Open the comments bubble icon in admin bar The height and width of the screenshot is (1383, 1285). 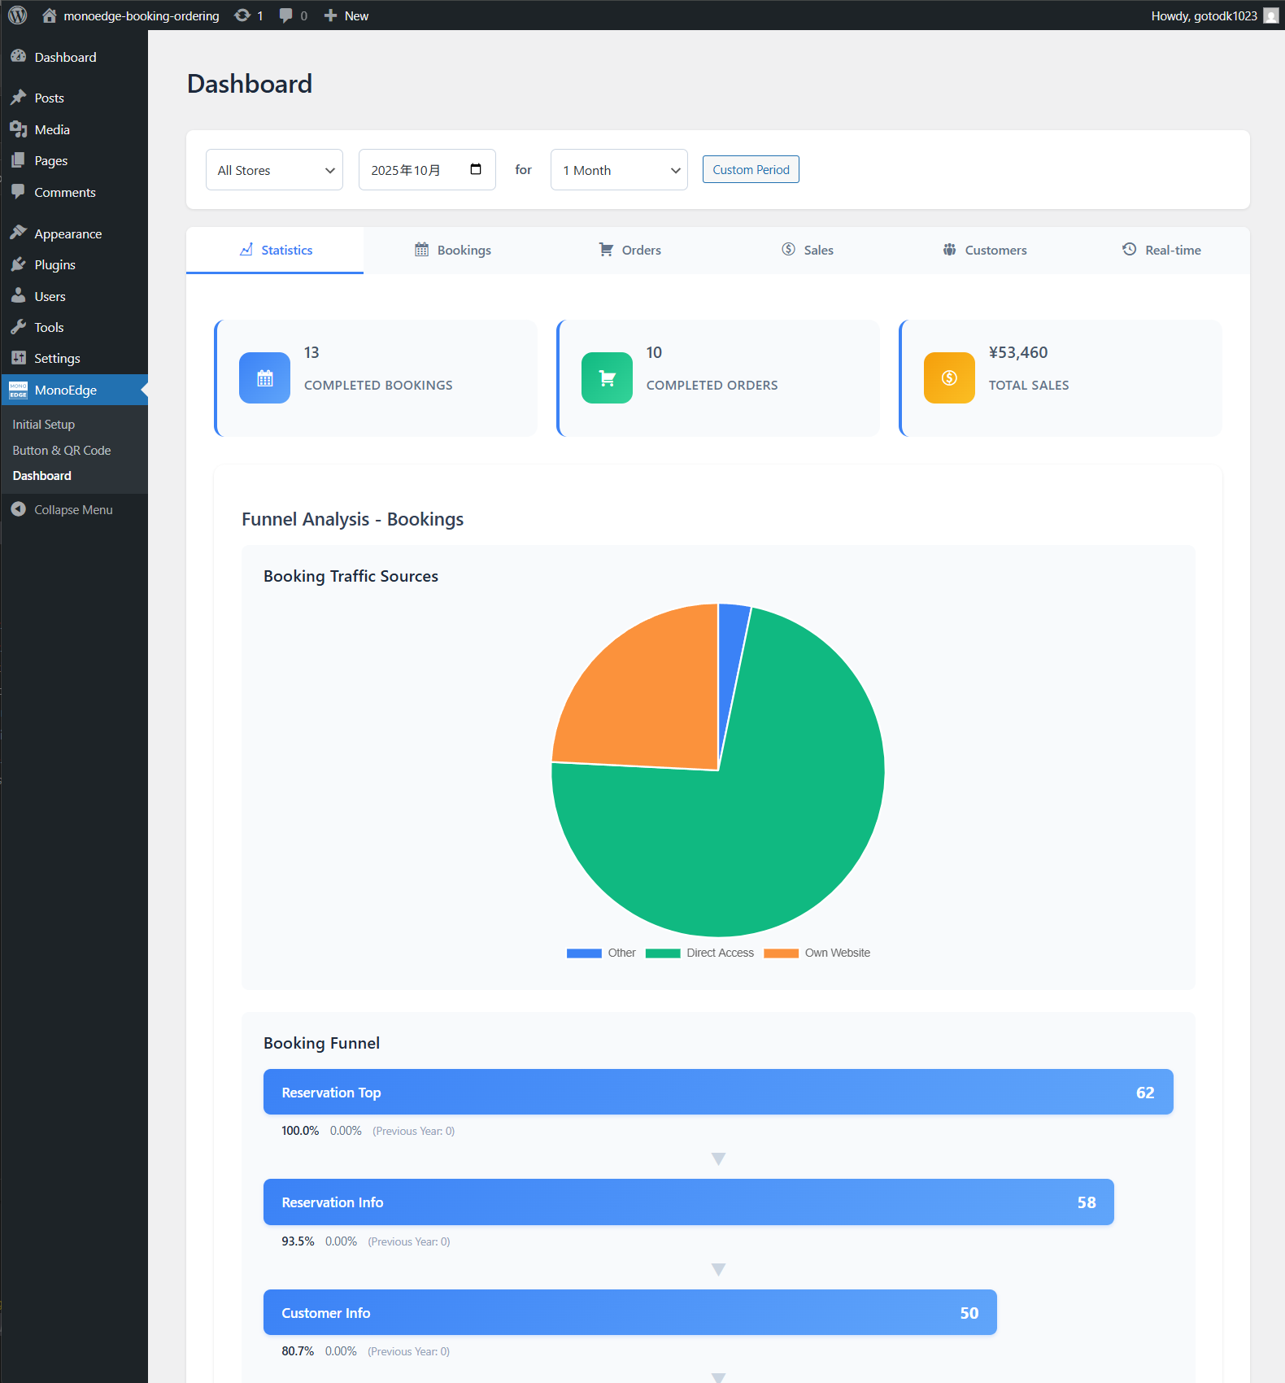(x=285, y=15)
